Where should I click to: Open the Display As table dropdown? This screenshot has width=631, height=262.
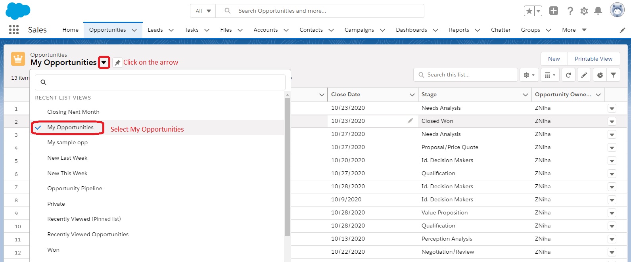(550, 75)
